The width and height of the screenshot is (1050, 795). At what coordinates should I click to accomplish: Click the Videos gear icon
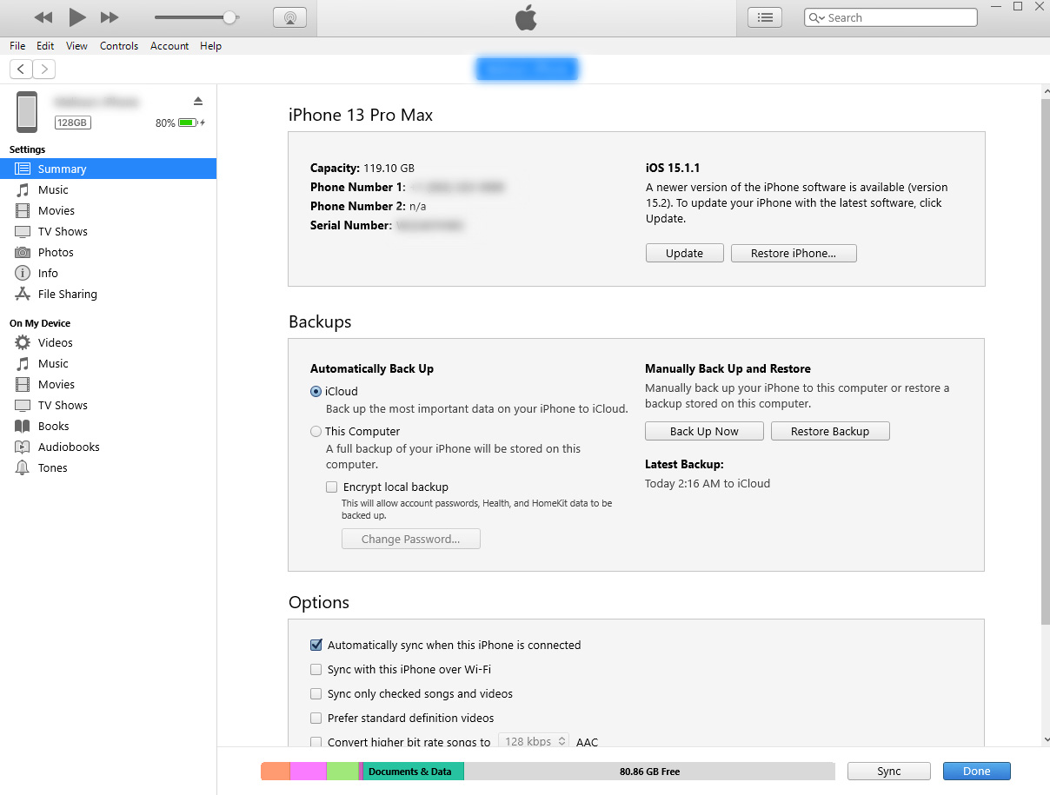tap(23, 343)
